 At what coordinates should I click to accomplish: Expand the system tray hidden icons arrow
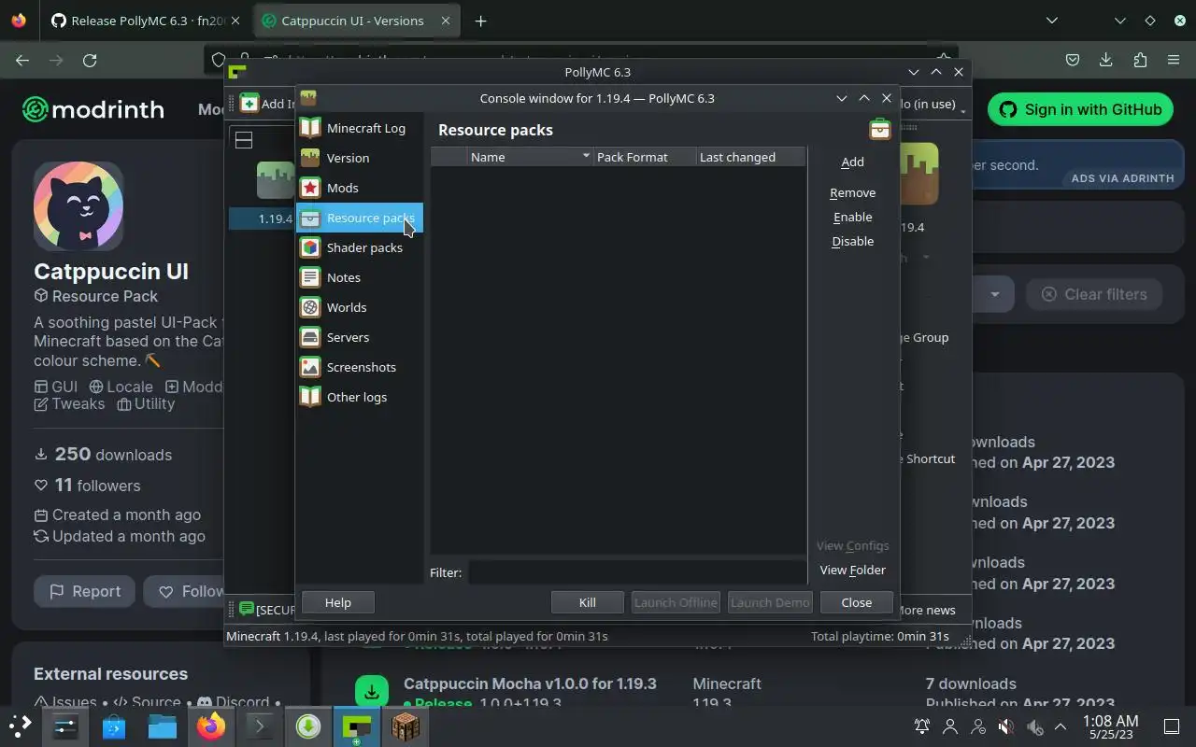pyautogui.click(x=1061, y=726)
